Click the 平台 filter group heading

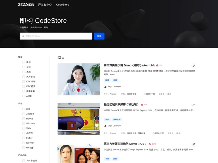[20, 104]
